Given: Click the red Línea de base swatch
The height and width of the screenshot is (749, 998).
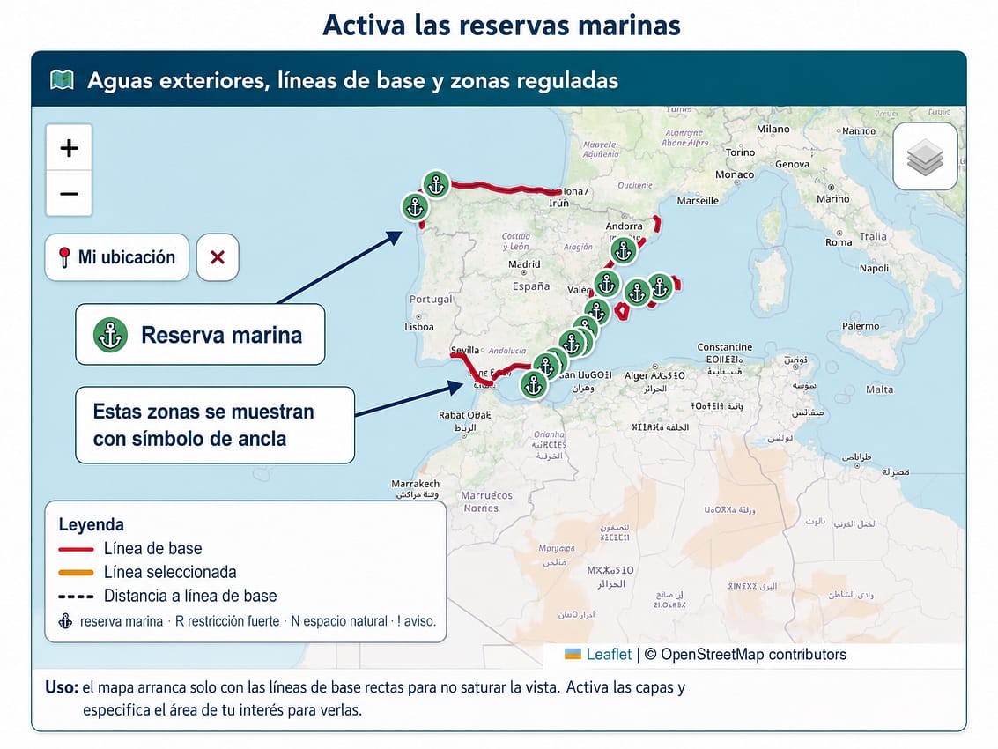Looking at the screenshot, I should (76, 549).
